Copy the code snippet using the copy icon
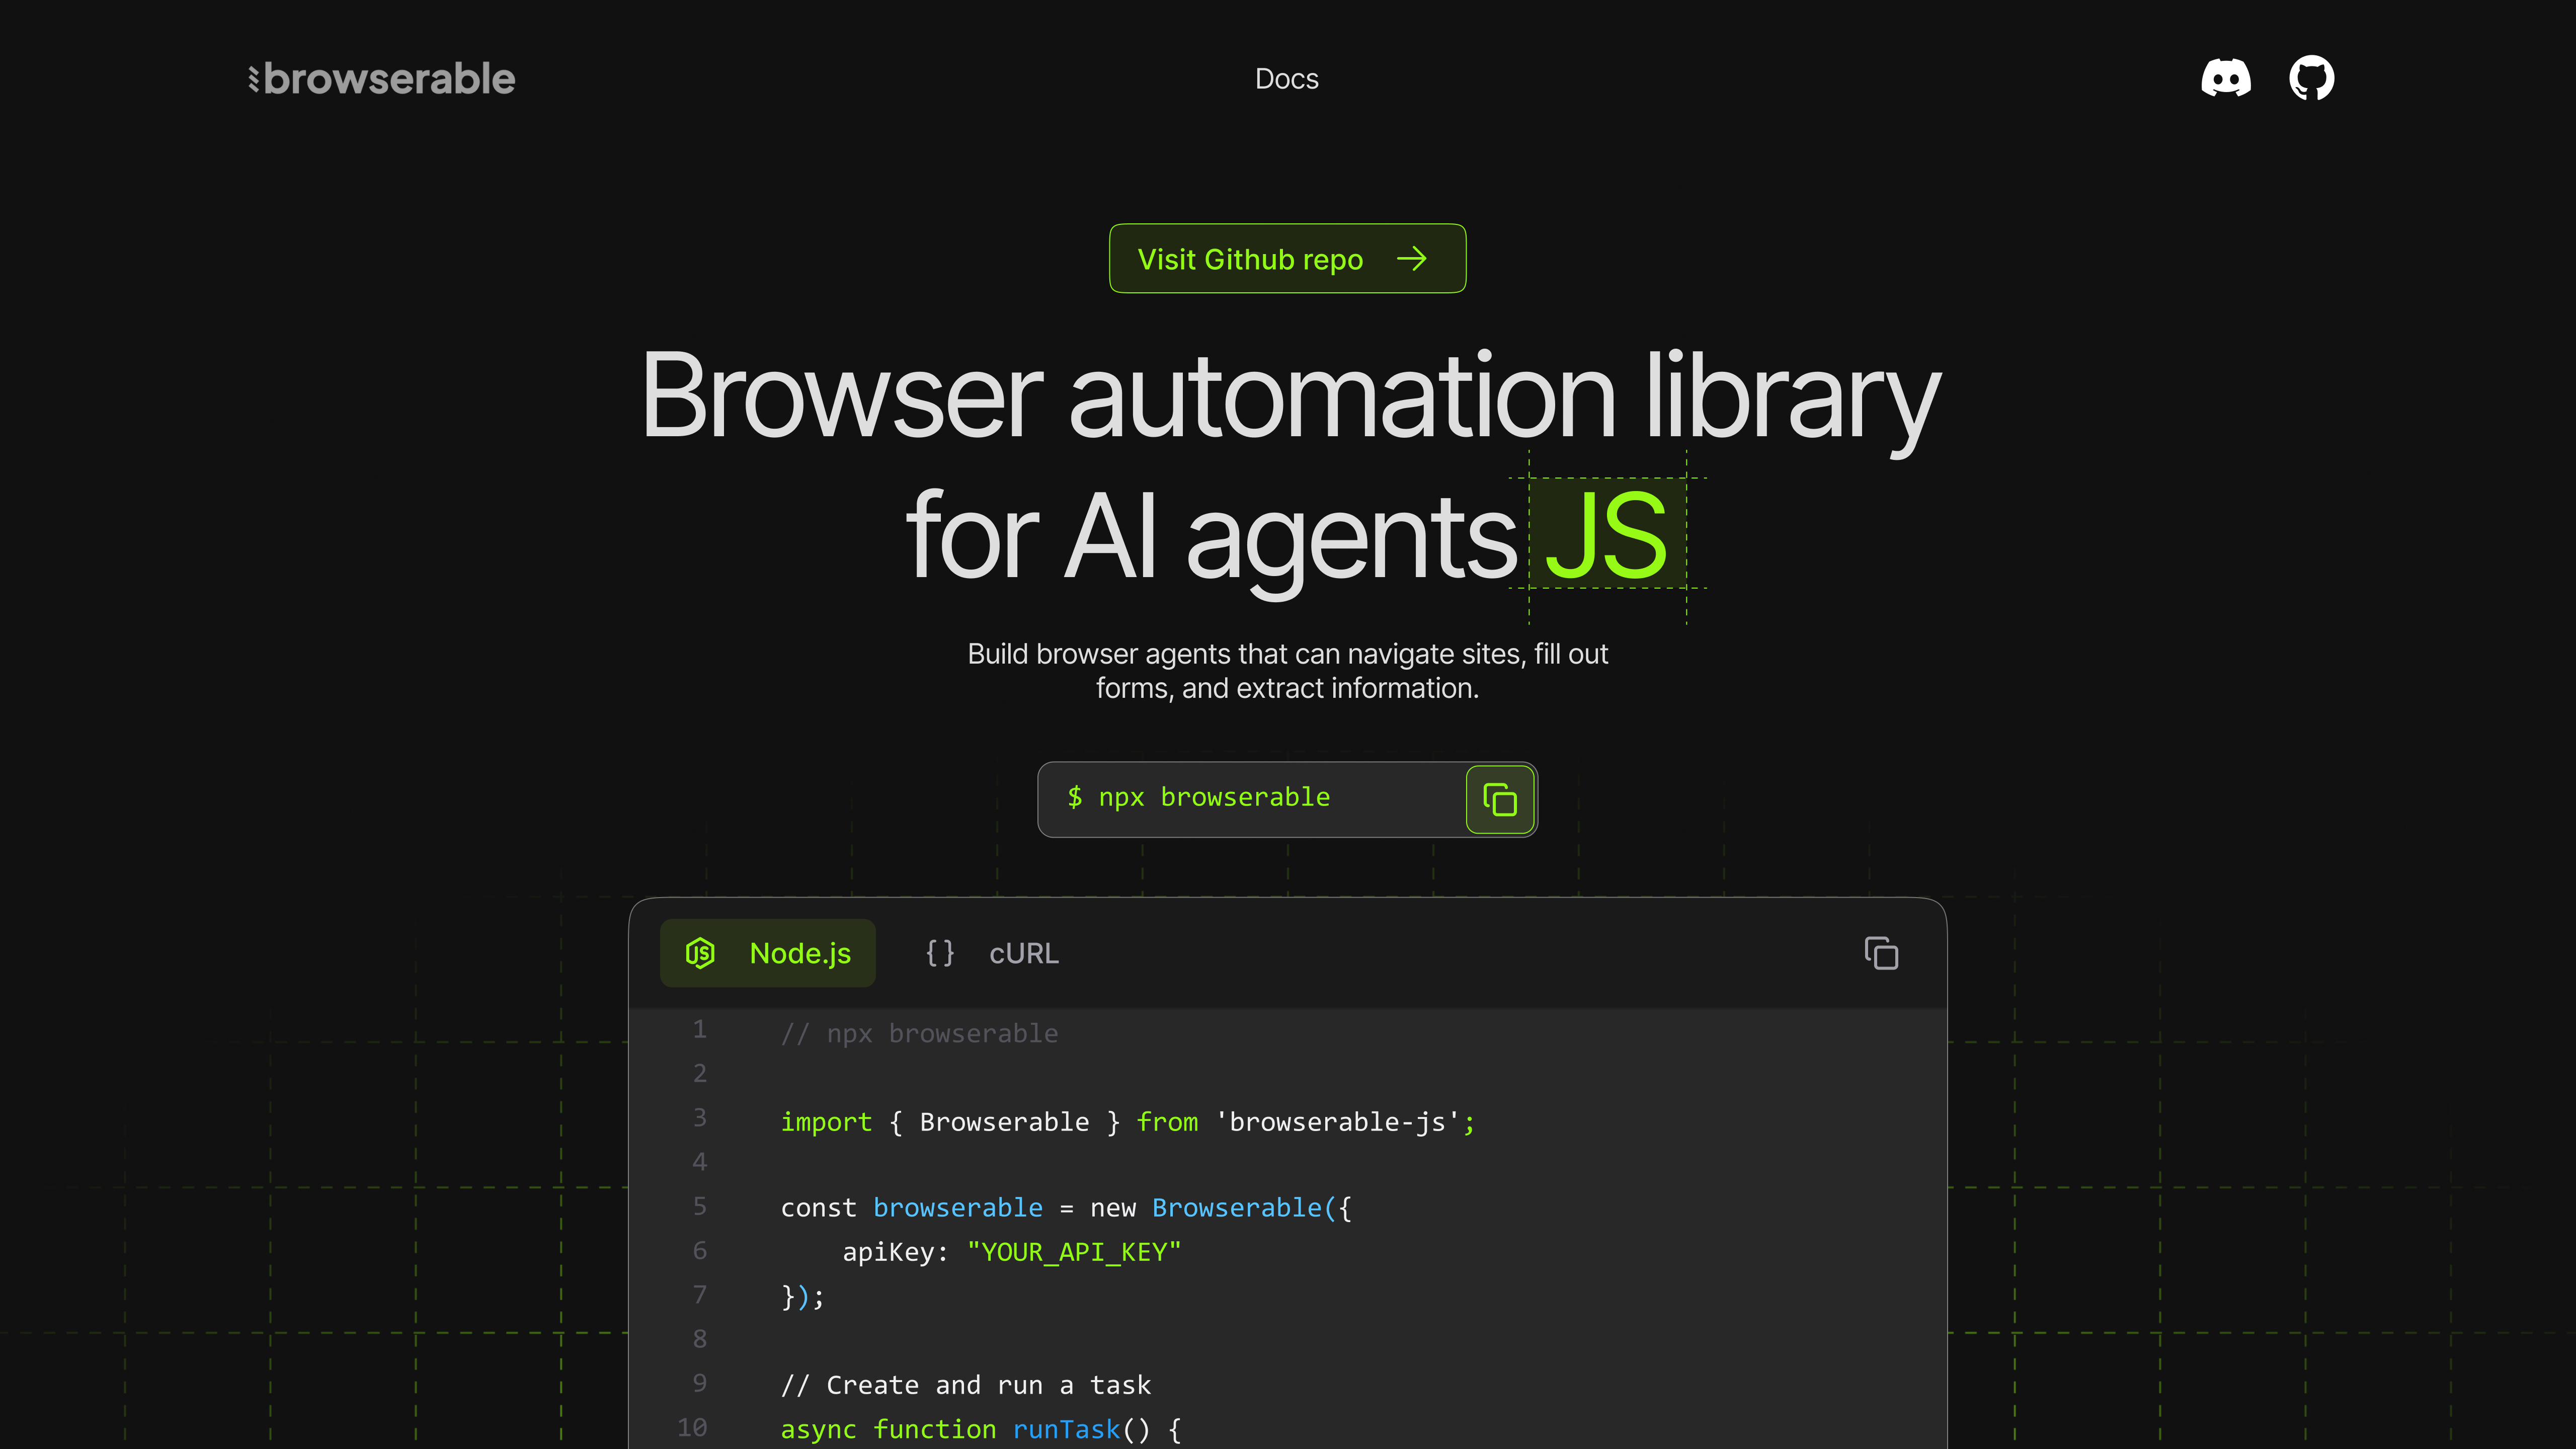The height and width of the screenshot is (1449, 2576). tap(1881, 953)
